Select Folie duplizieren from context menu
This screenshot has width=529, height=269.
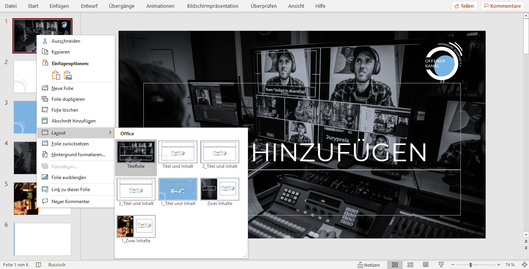pyautogui.click(x=68, y=99)
